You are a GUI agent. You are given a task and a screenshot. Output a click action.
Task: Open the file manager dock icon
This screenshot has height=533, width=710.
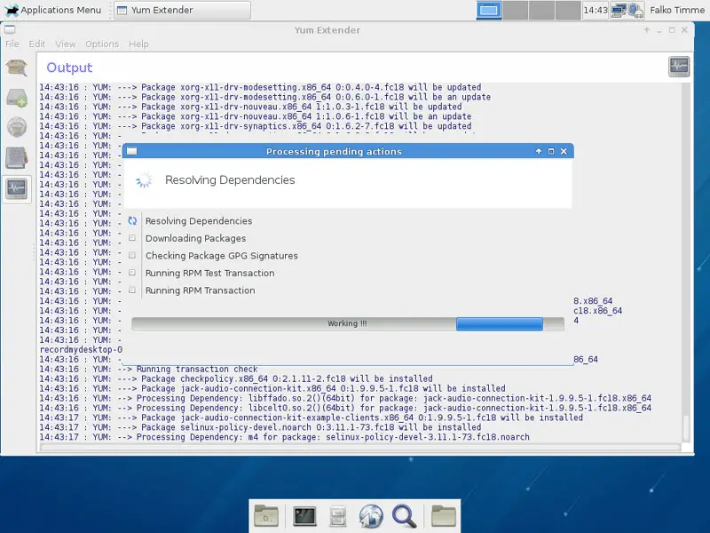(x=337, y=516)
